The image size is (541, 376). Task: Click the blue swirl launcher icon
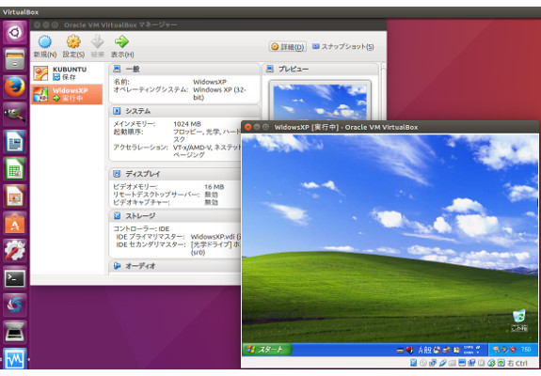[15, 305]
